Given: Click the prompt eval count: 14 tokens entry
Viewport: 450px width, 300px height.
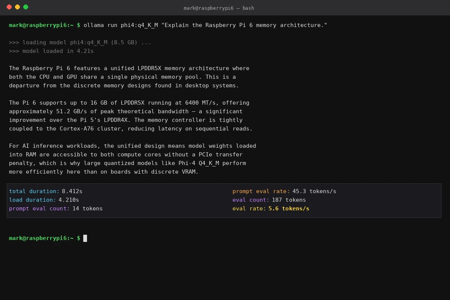Looking at the screenshot, I should pyautogui.click(x=55, y=208).
